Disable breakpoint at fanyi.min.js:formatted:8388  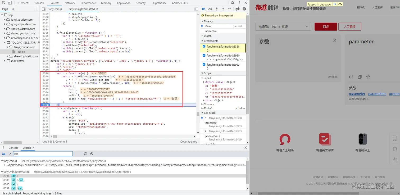coord(204,47)
